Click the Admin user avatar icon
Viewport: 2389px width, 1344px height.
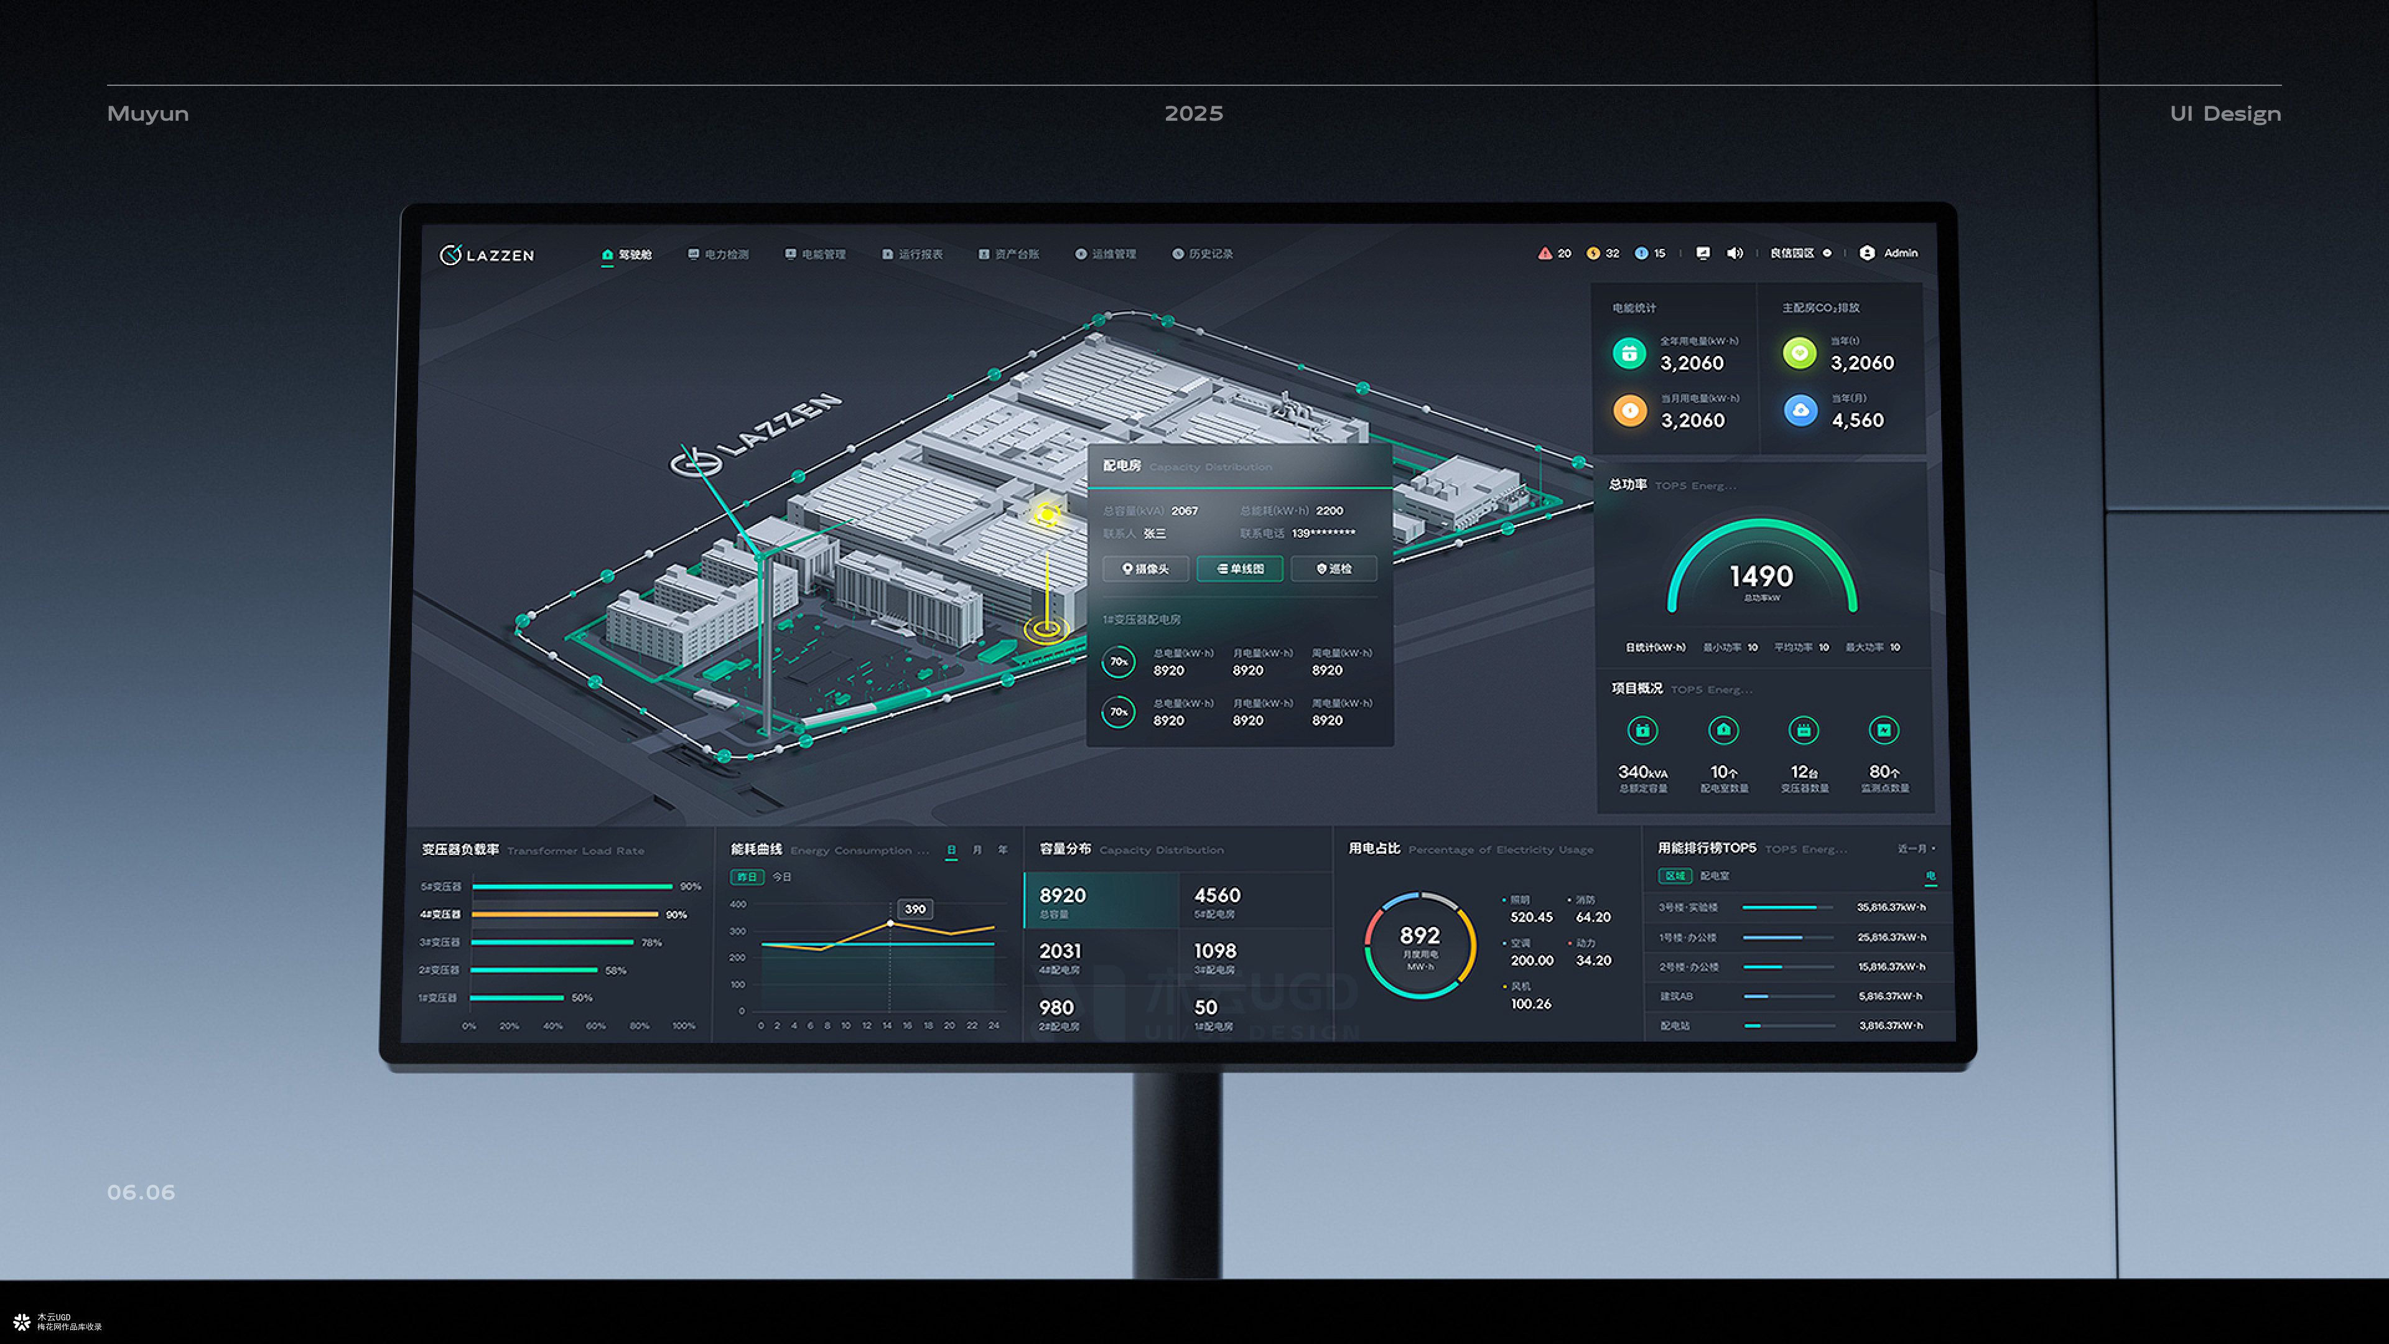click(1868, 253)
